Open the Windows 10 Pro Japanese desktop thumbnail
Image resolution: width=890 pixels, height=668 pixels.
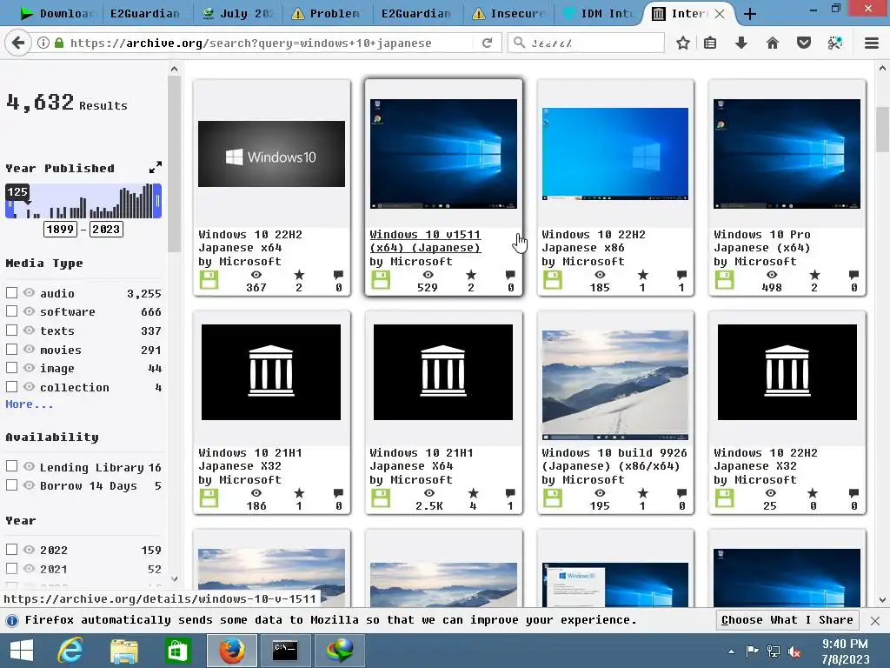[x=787, y=154]
